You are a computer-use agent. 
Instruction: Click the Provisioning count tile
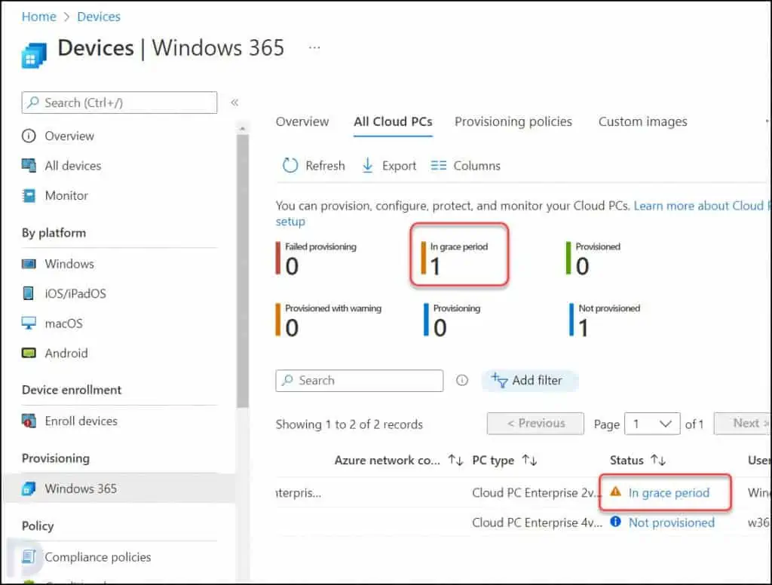(x=452, y=320)
